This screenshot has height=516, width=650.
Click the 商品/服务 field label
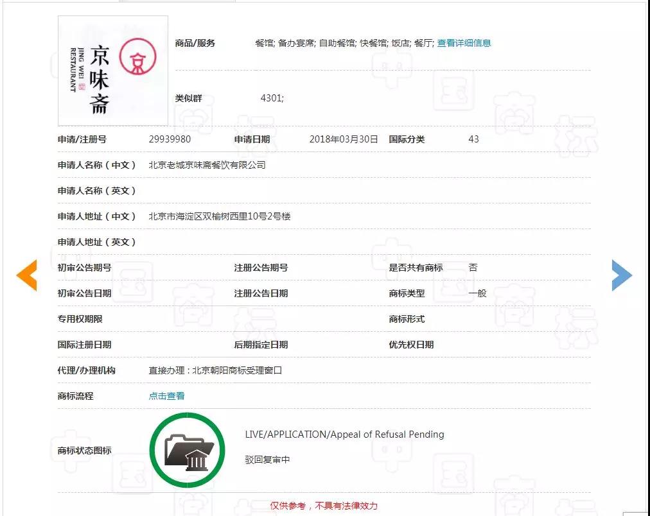195,43
